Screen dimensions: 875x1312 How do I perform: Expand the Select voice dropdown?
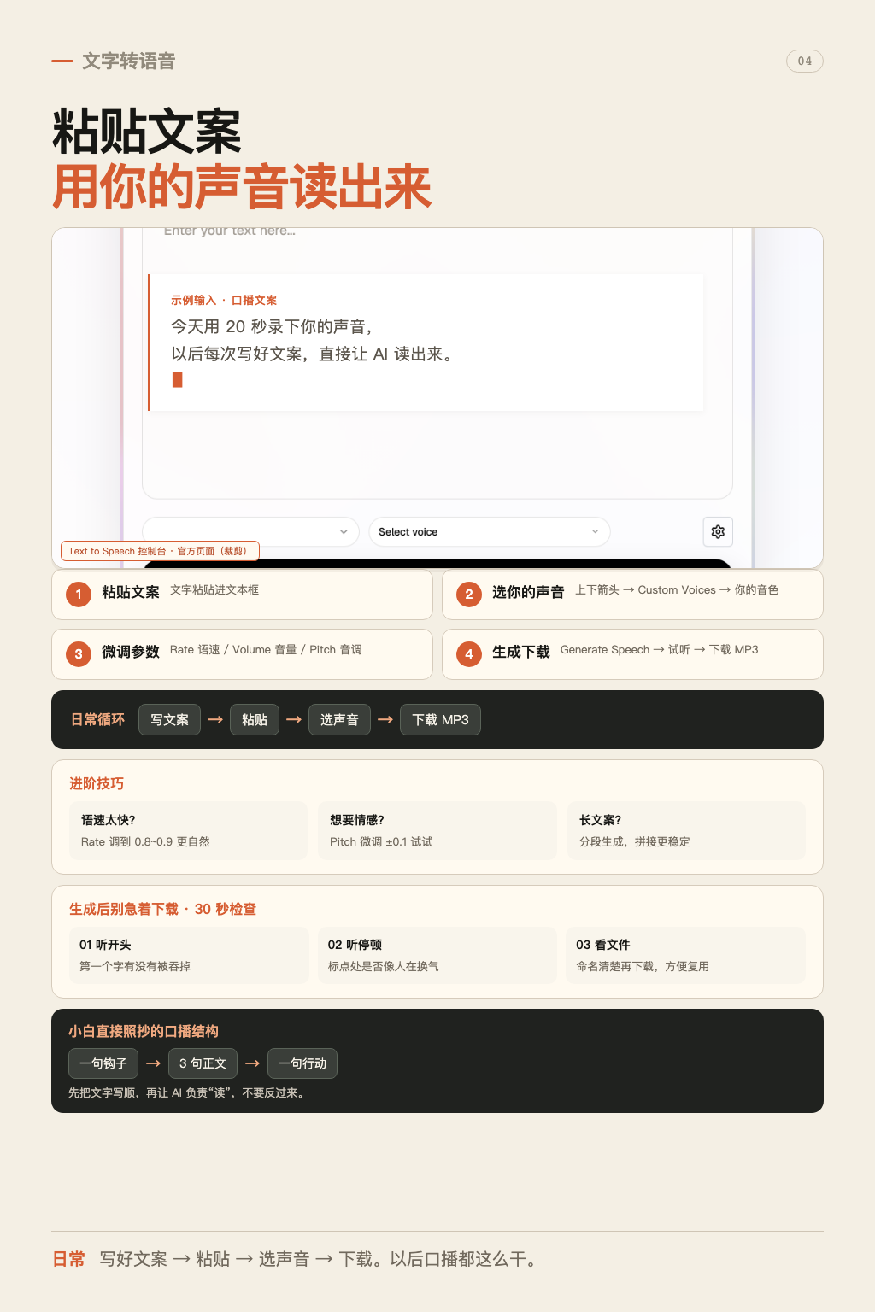(x=490, y=531)
